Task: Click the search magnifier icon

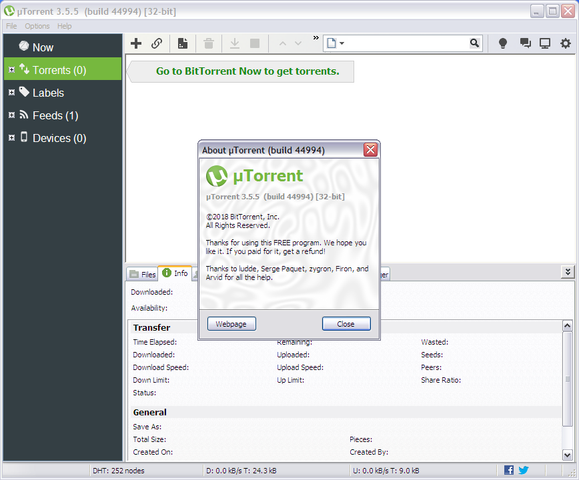Action: point(474,43)
